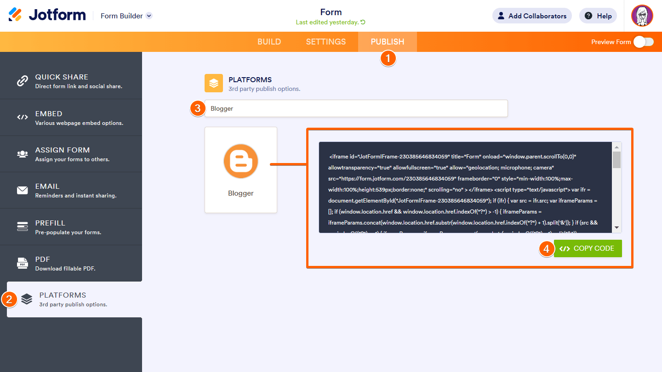The width and height of the screenshot is (662, 372).
Task: Select the Blogger platform card
Action: coord(241,170)
